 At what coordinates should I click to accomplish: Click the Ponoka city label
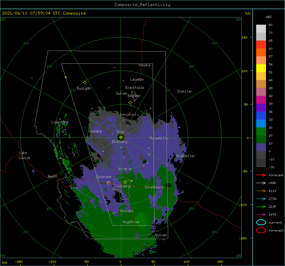pos(144,65)
